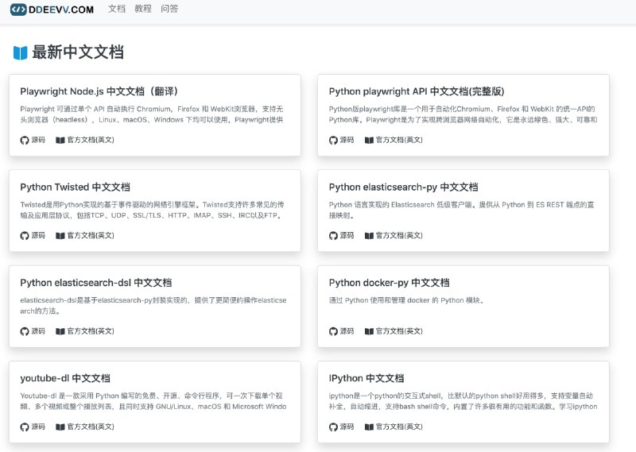Click the DDEEVV.COM logo icon

18,10
